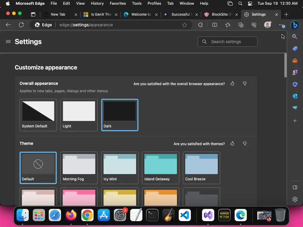Open the Extensions puzzle icon
303x227 pixels.
point(200,25)
